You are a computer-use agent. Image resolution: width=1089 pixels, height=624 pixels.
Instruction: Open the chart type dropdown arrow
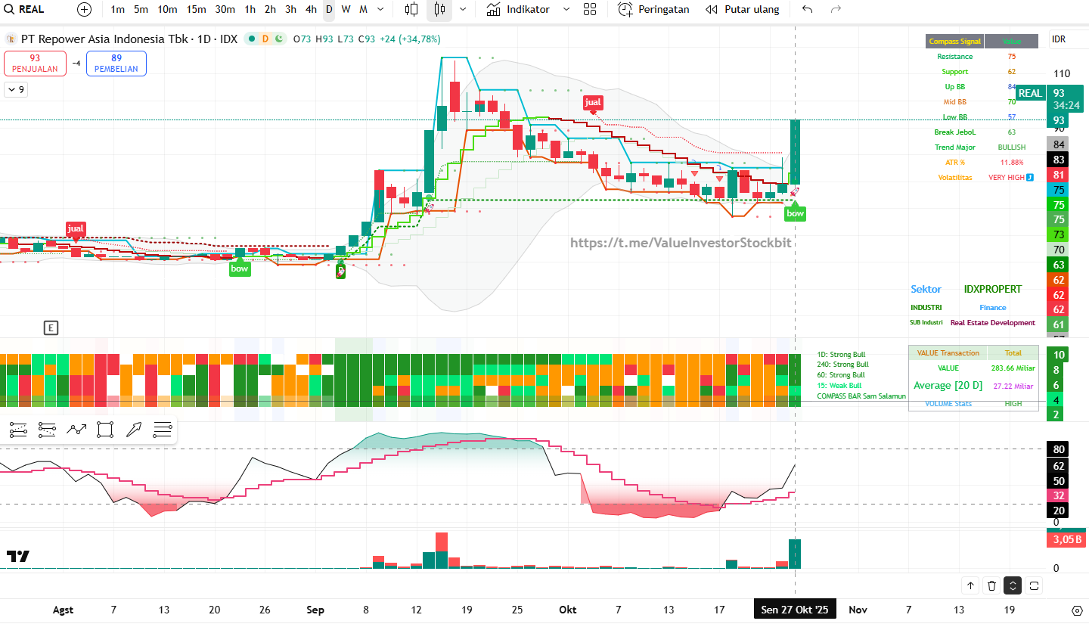click(463, 10)
